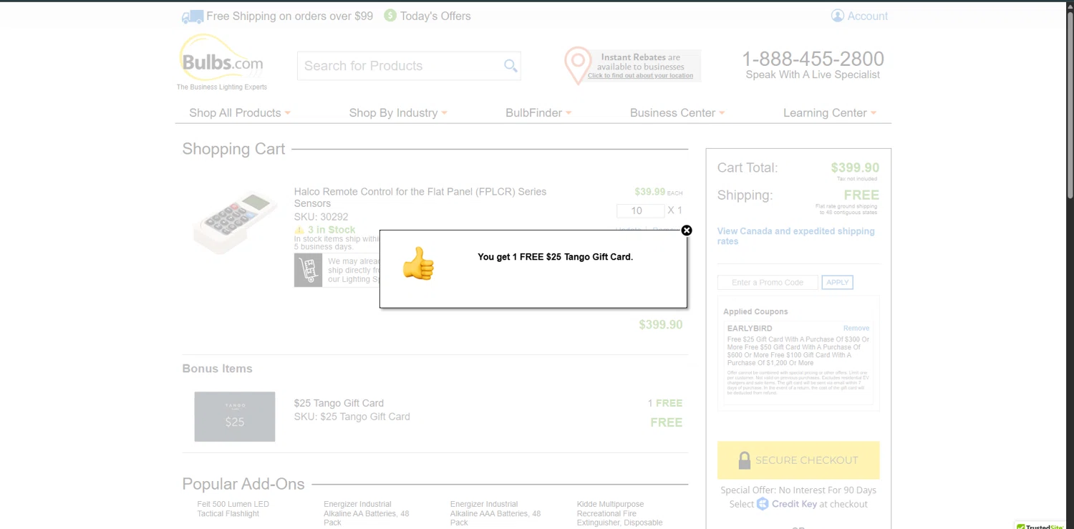The height and width of the screenshot is (529, 1074).
Task: Open the Account link
Action: click(x=868, y=16)
